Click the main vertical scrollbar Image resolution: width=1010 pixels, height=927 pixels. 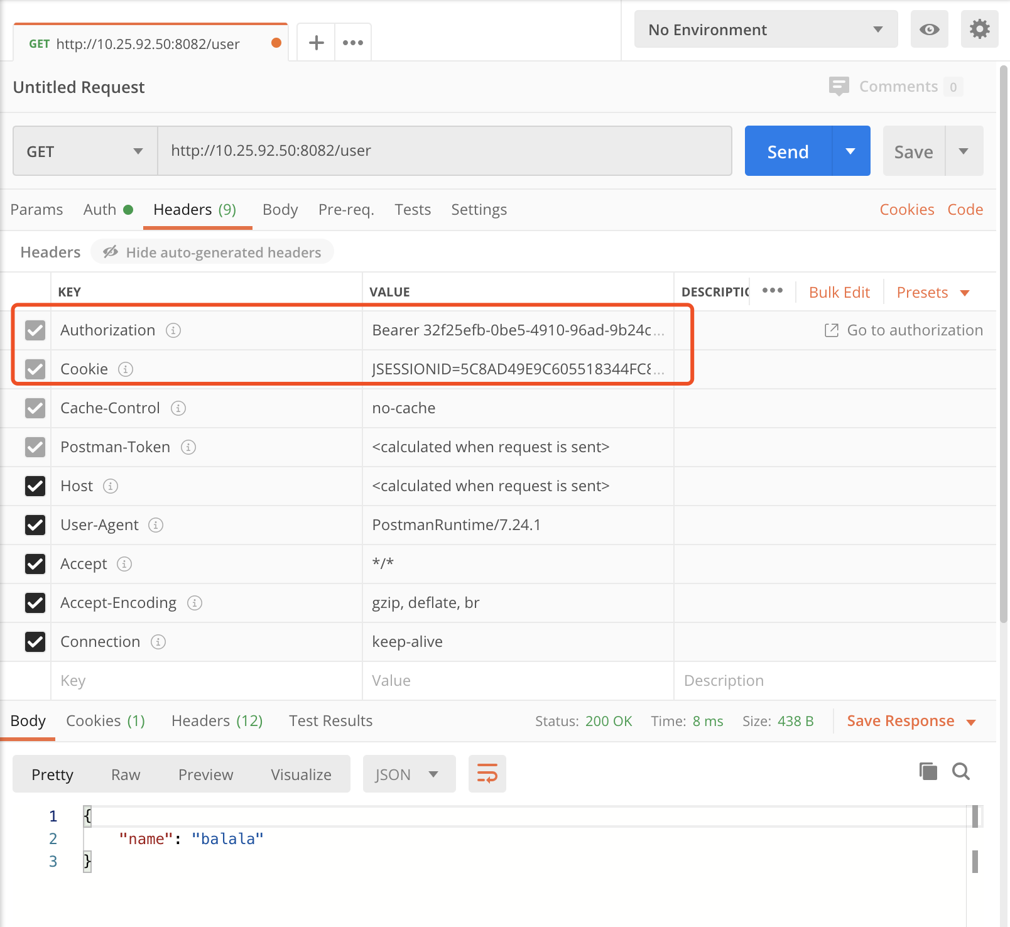[1004, 343]
